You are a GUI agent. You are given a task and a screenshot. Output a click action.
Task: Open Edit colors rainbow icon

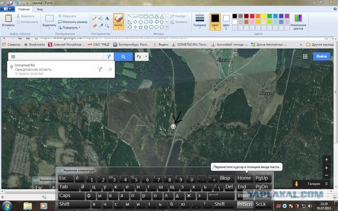point(298,18)
